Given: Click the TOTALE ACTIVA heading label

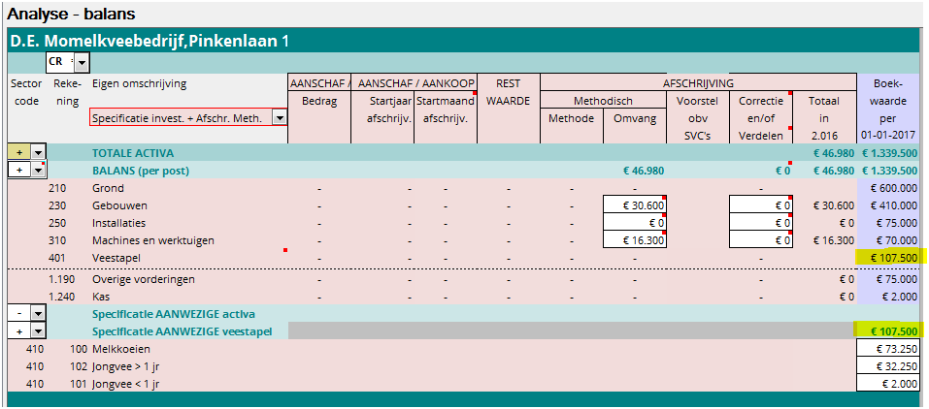Looking at the screenshot, I should [135, 153].
